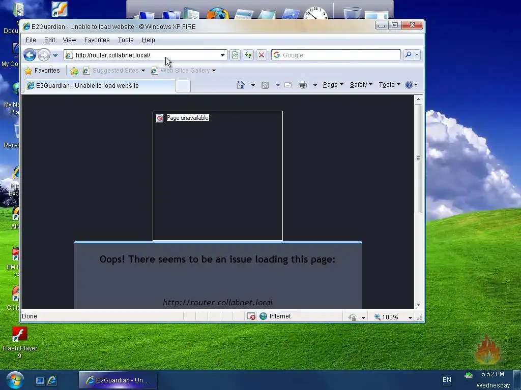Click the Read Mail envelope icon
This screenshot has height=390, width=521.
(x=288, y=85)
